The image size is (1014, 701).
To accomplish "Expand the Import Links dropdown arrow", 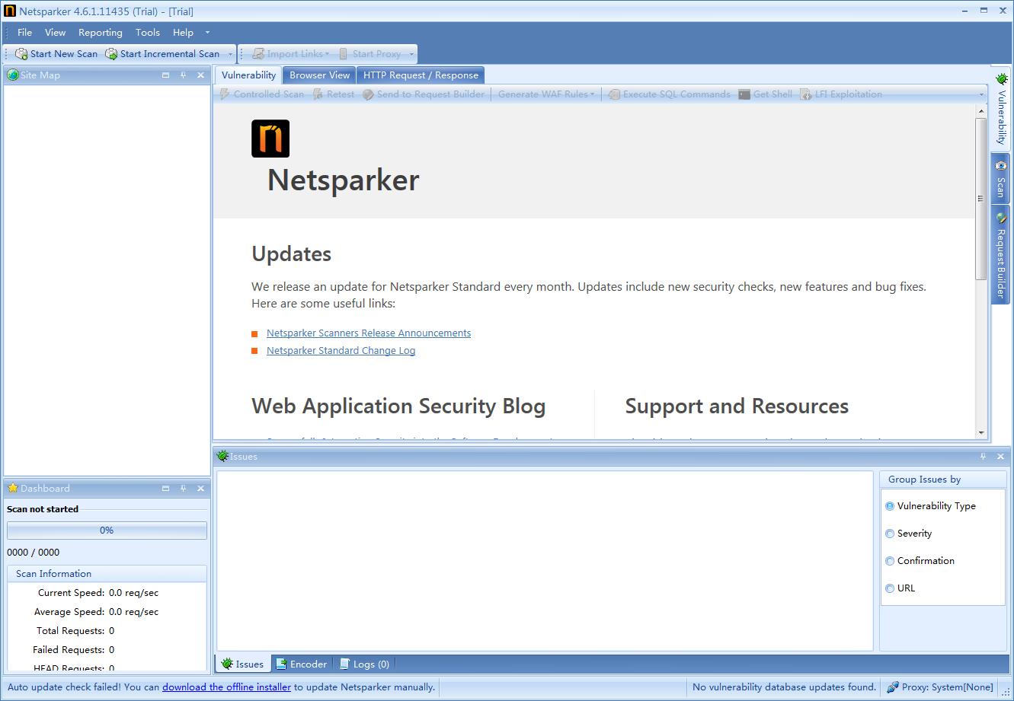I will [x=327, y=54].
